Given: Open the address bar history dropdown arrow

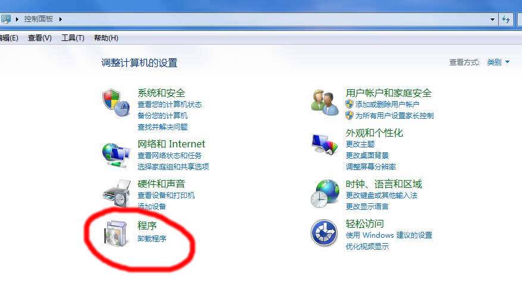Looking at the screenshot, I should [x=492, y=20].
